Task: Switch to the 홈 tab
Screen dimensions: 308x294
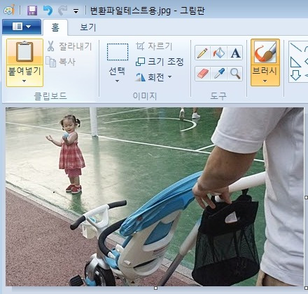Action: coord(55,27)
